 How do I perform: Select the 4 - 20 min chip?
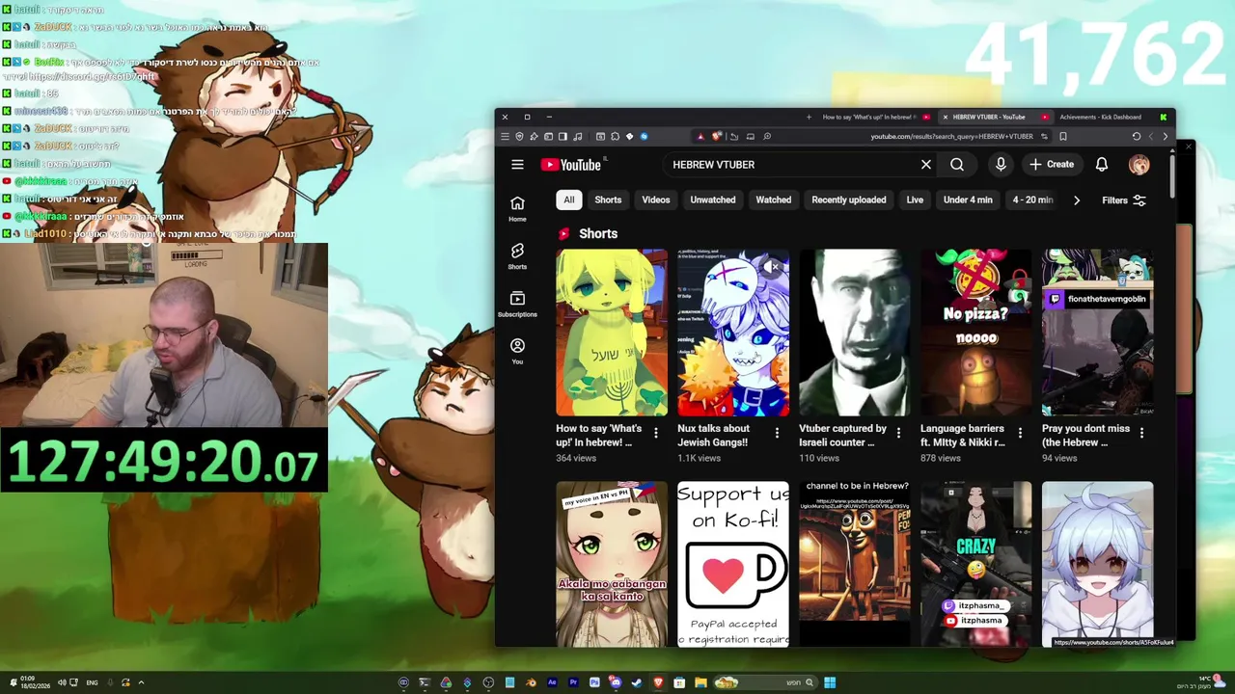click(1032, 200)
